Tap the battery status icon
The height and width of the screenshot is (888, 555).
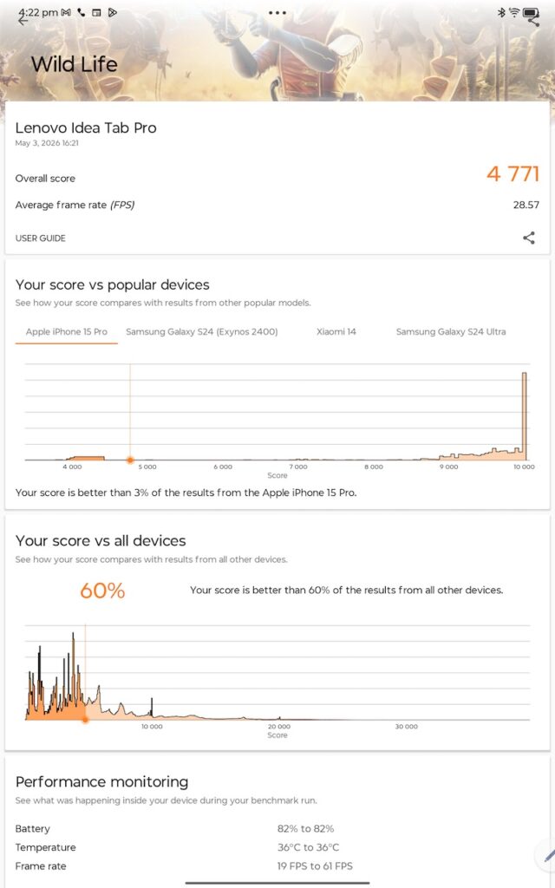pos(531,12)
